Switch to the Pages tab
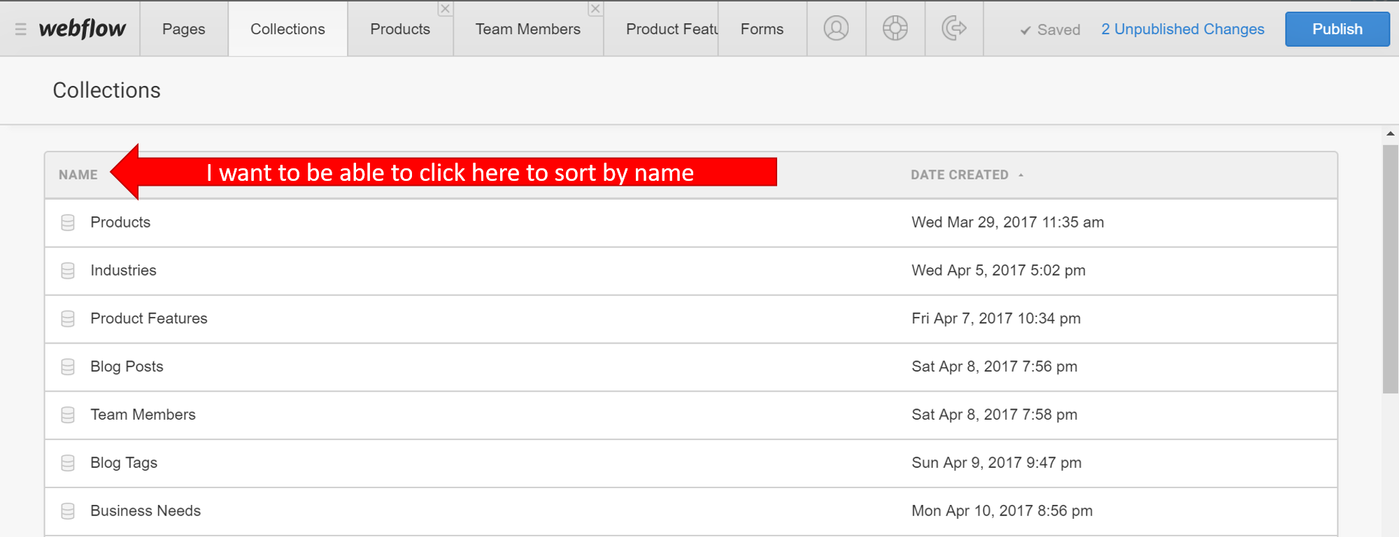 (x=184, y=29)
